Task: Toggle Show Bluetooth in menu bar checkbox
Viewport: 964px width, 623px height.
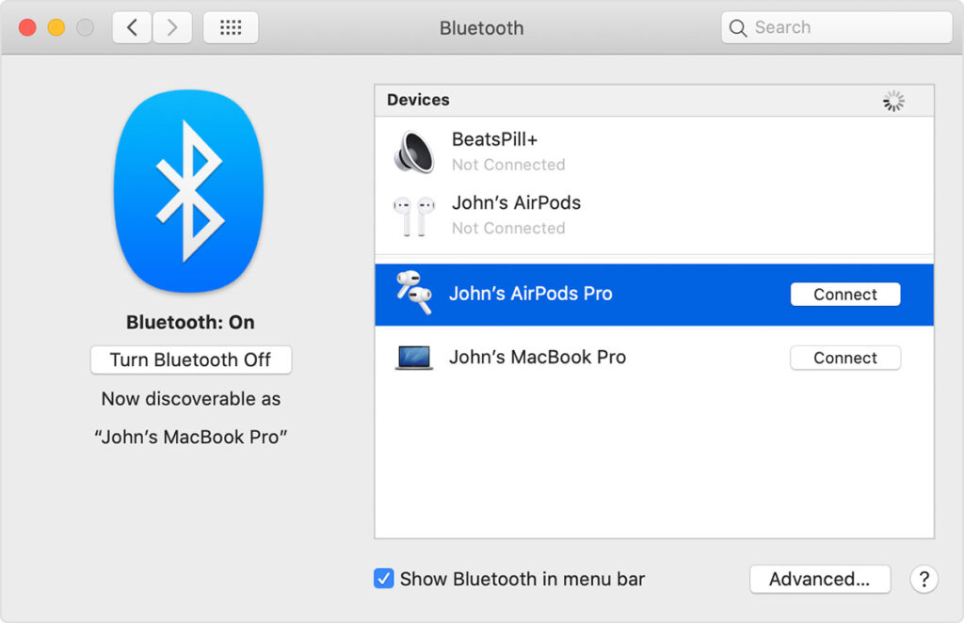Action: [x=383, y=579]
